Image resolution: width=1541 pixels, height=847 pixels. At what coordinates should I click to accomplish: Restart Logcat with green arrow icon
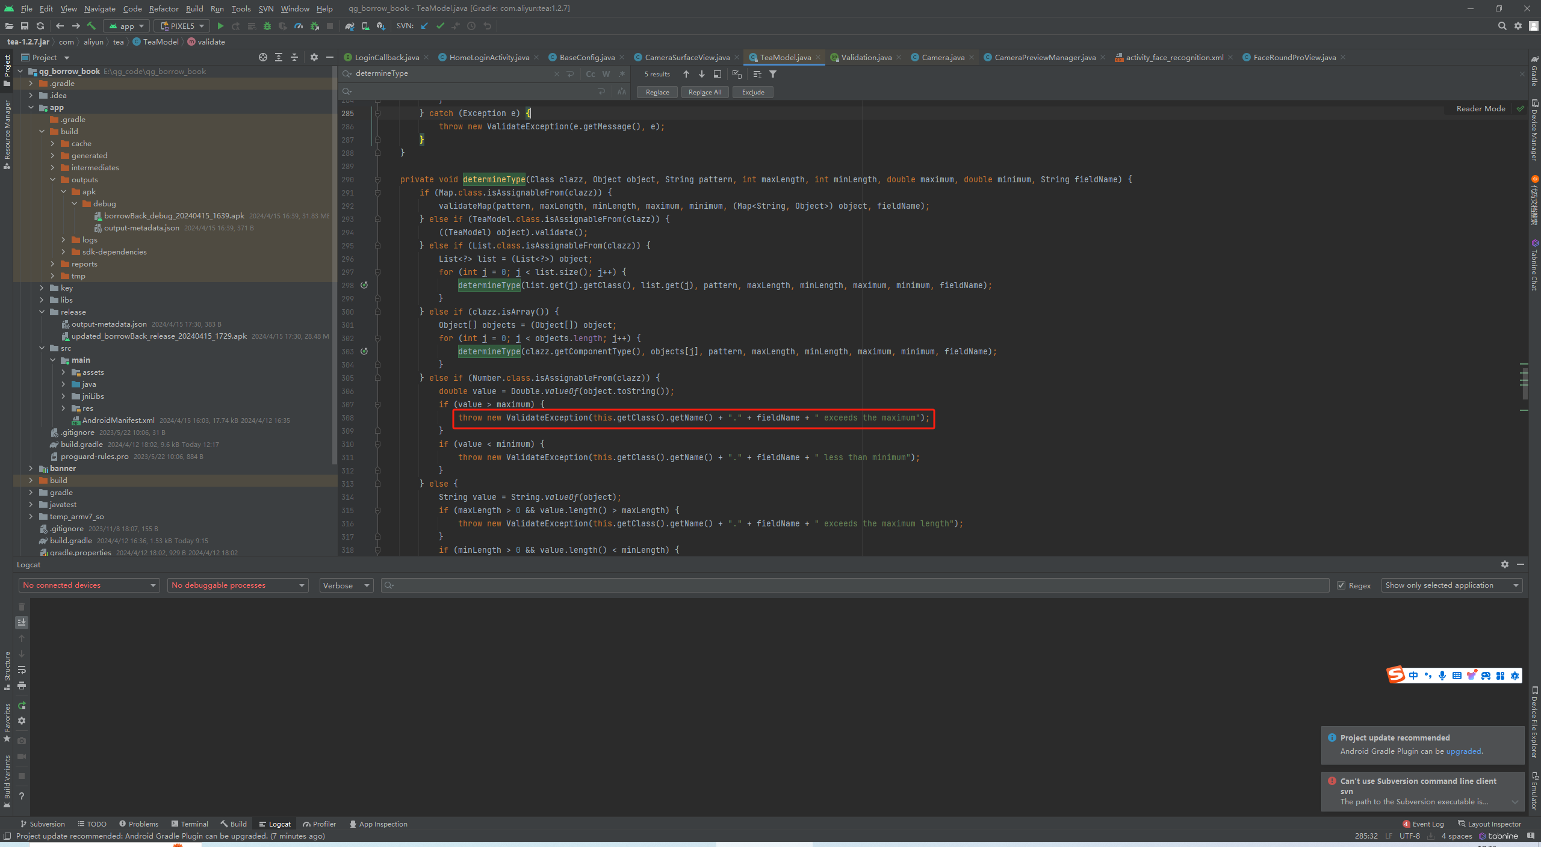pos(22,705)
